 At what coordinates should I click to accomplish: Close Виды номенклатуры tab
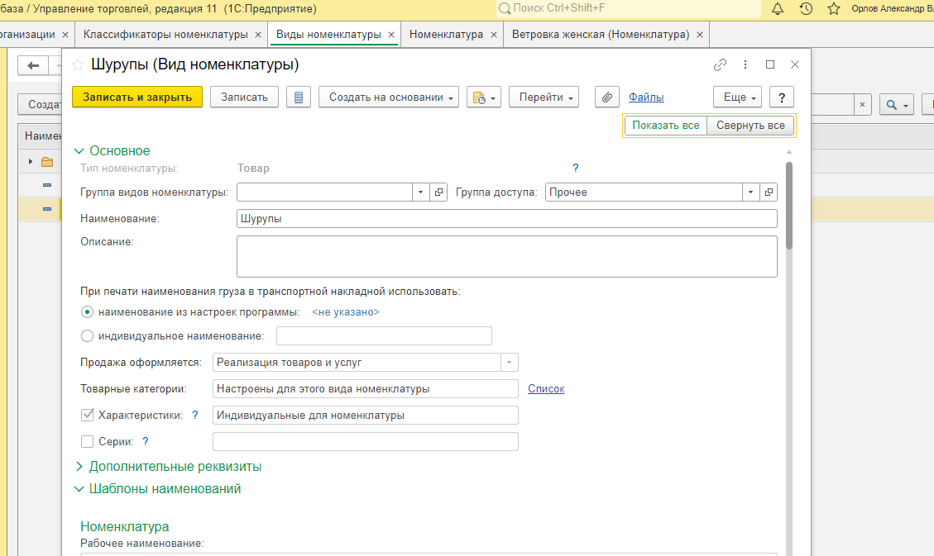click(391, 35)
